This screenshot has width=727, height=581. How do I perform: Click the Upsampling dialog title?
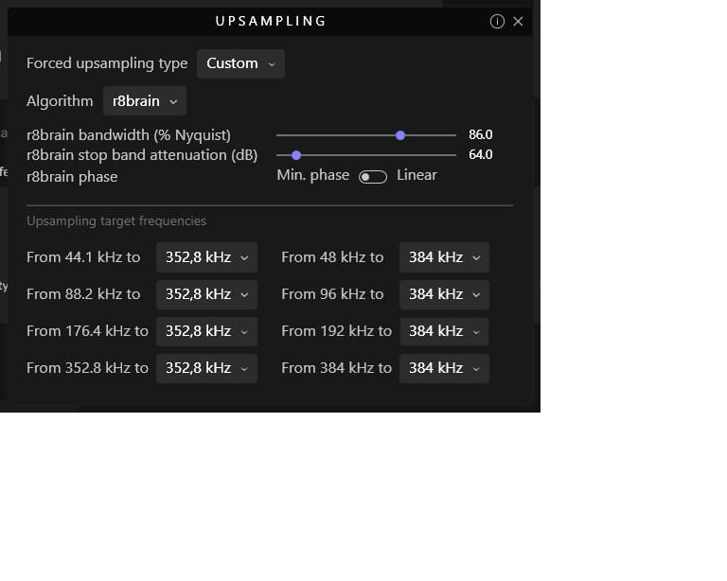(x=270, y=21)
